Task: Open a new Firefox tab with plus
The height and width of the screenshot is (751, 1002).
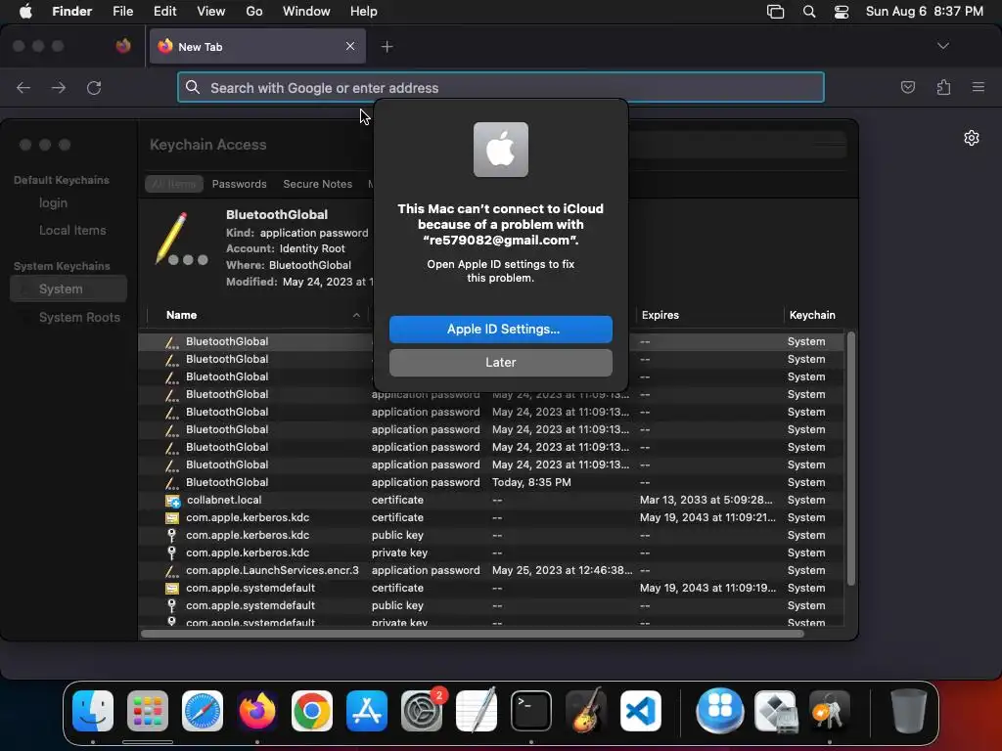Action: click(387, 47)
